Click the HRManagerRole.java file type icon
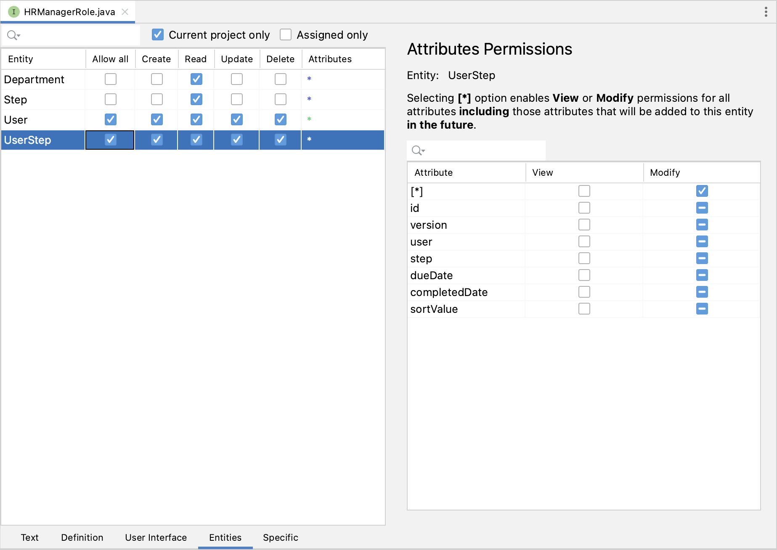The width and height of the screenshot is (777, 550). (x=14, y=12)
